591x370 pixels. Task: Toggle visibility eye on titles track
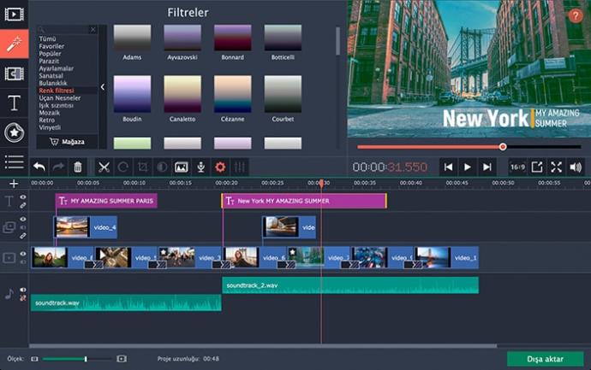(x=23, y=197)
